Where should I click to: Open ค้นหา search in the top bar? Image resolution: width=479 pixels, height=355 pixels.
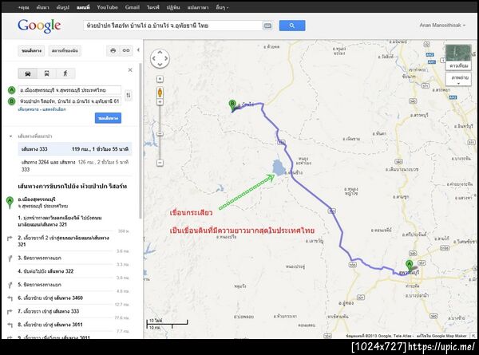[42, 7]
